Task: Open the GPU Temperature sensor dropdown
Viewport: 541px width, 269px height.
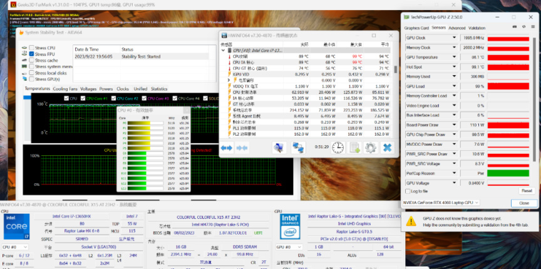Action: (x=454, y=58)
